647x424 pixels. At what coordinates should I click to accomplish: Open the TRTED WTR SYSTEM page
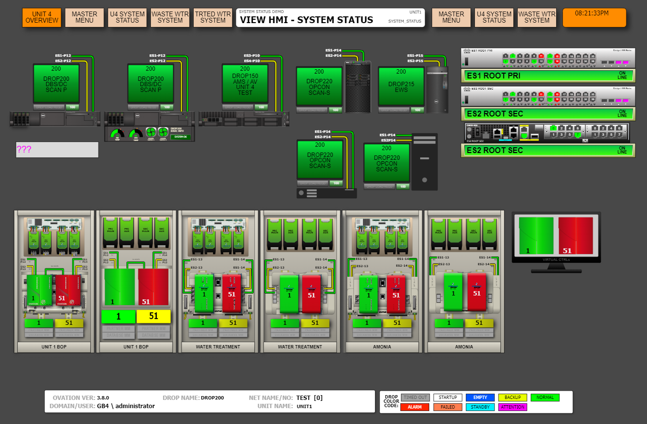[212, 17]
